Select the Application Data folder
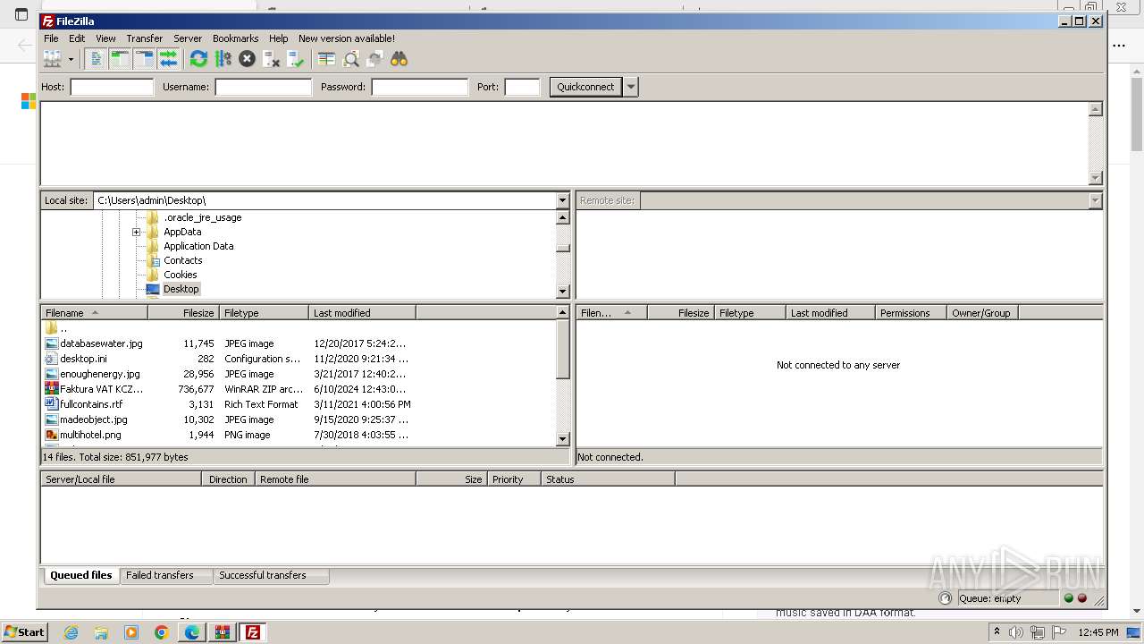This screenshot has width=1144, height=644. (x=198, y=246)
